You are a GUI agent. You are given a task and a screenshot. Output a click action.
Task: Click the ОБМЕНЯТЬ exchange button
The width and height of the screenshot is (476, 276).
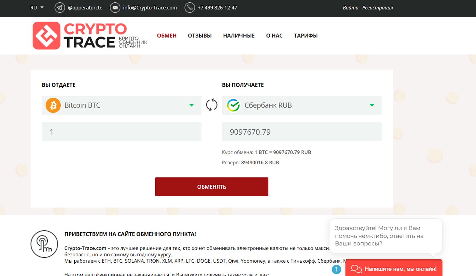[x=212, y=187]
